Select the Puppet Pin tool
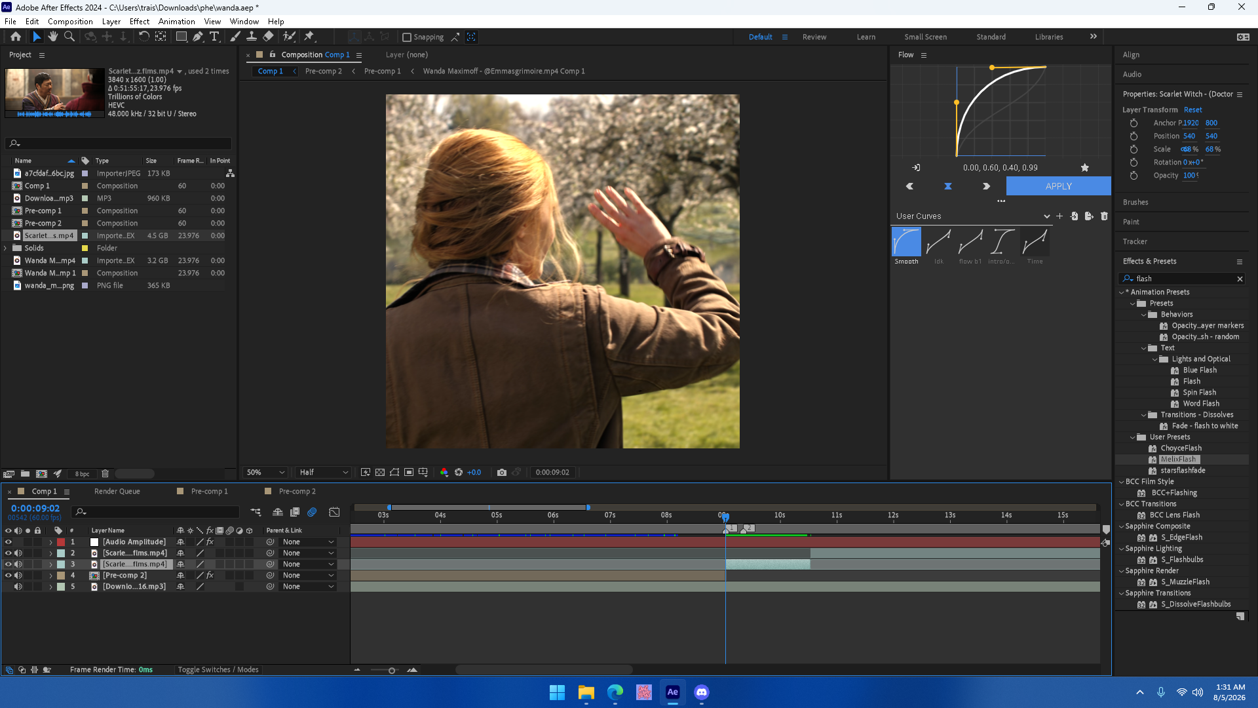Image resolution: width=1258 pixels, height=708 pixels. (x=309, y=37)
